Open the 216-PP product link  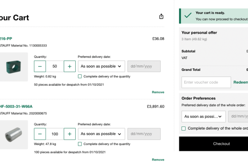[6, 38]
